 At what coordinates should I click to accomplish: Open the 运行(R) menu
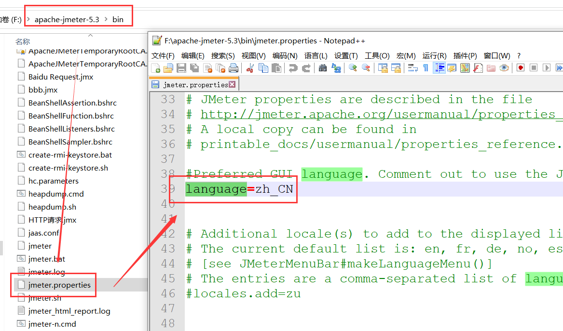434,56
